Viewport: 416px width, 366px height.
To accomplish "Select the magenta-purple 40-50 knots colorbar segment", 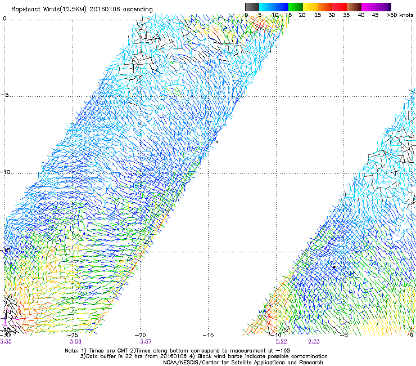I will point(376,7).
